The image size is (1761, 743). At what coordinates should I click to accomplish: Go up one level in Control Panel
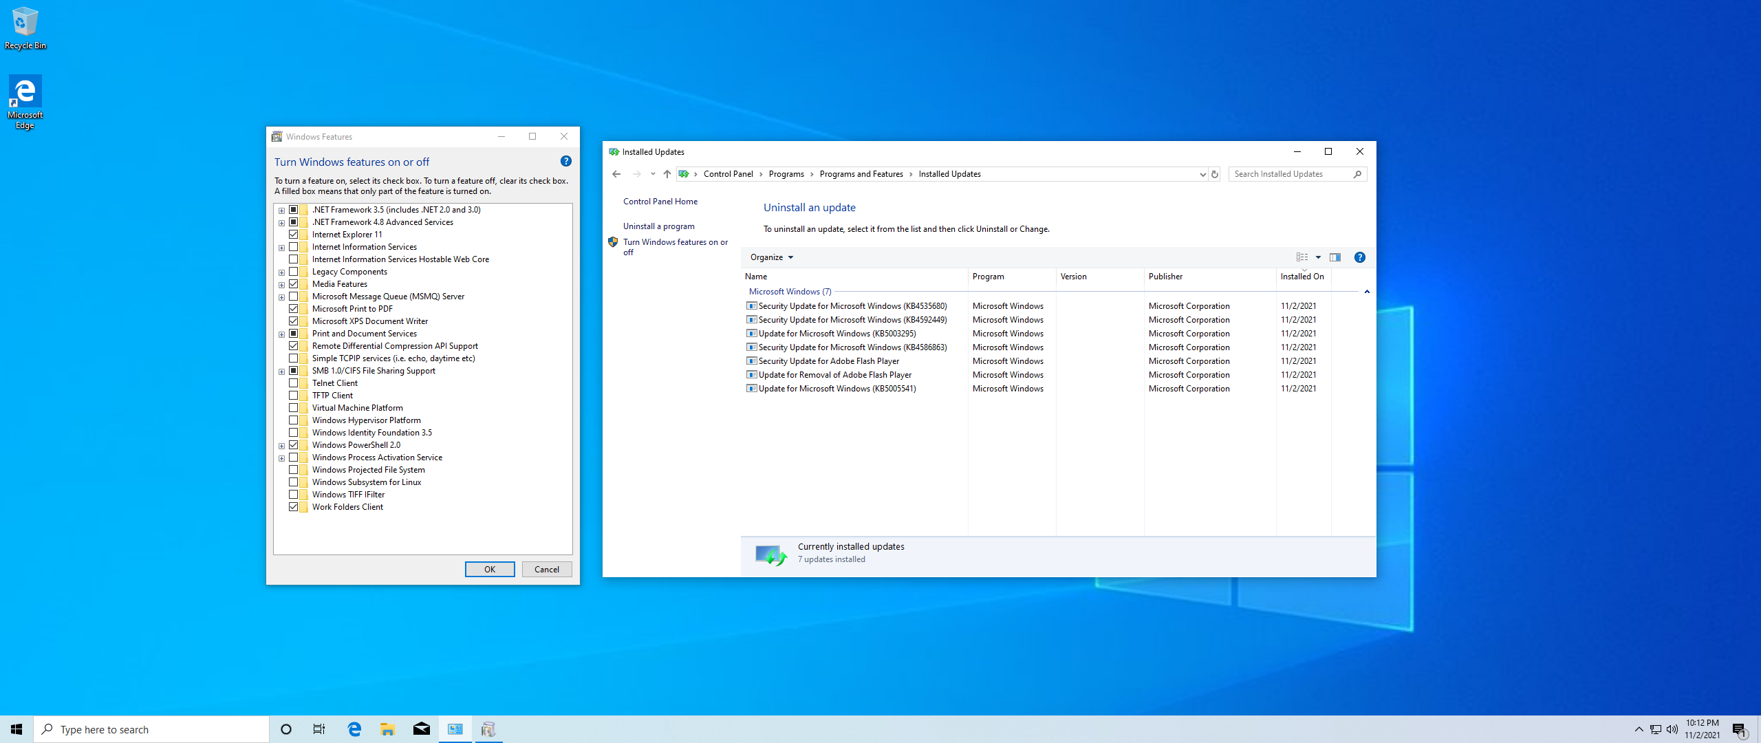coord(667,174)
